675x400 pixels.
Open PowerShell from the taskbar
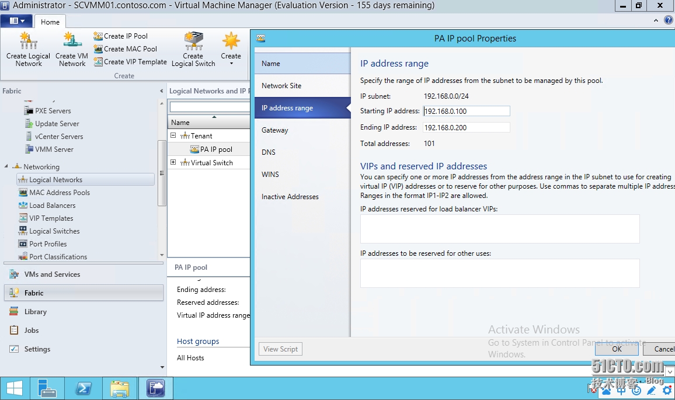click(83, 388)
